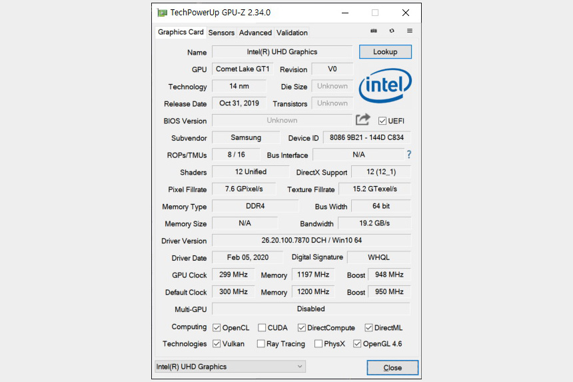
Task: Toggle the CUDA checkbox
Action: (262, 327)
